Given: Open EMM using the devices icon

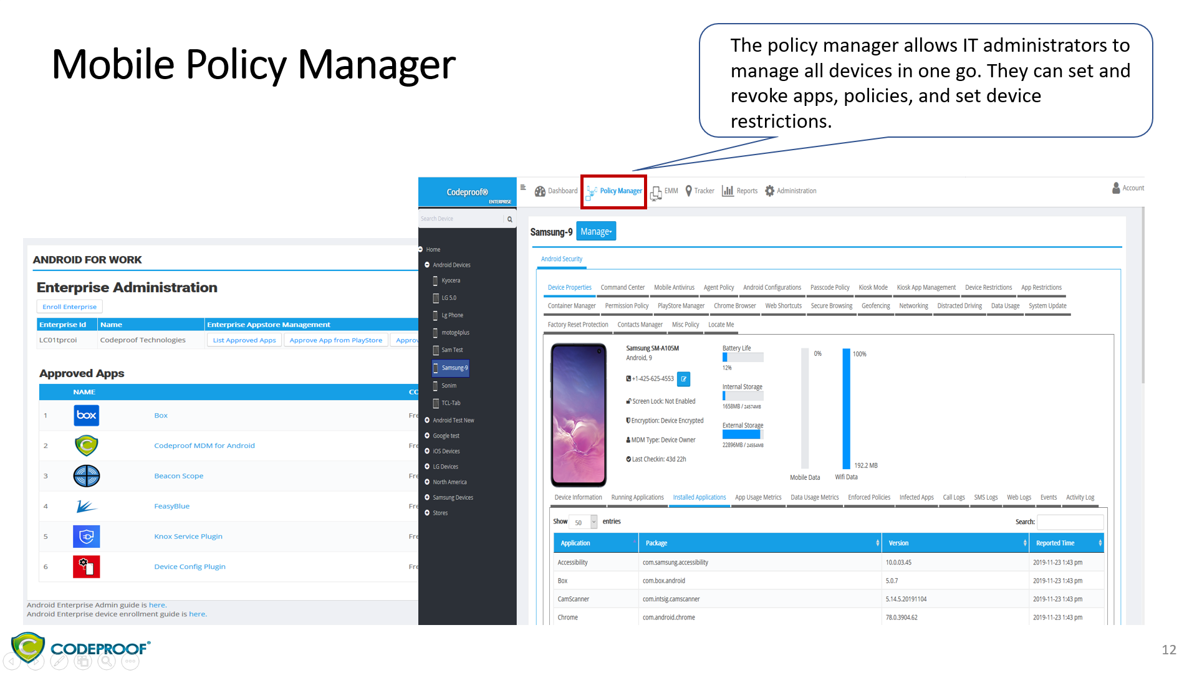Looking at the screenshot, I should [x=656, y=194].
